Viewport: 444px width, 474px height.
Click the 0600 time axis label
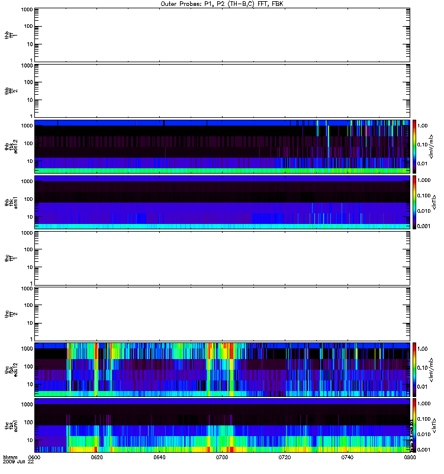(34, 457)
